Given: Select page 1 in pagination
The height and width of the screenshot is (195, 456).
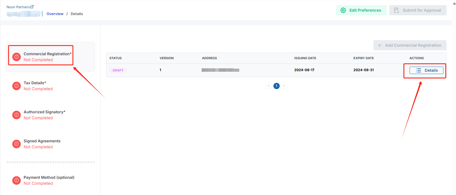Looking at the screenshot, I should tap(276, 86).
